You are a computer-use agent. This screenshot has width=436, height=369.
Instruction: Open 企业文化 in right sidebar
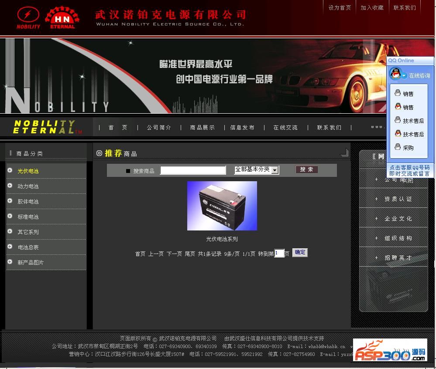pos(398,219)
